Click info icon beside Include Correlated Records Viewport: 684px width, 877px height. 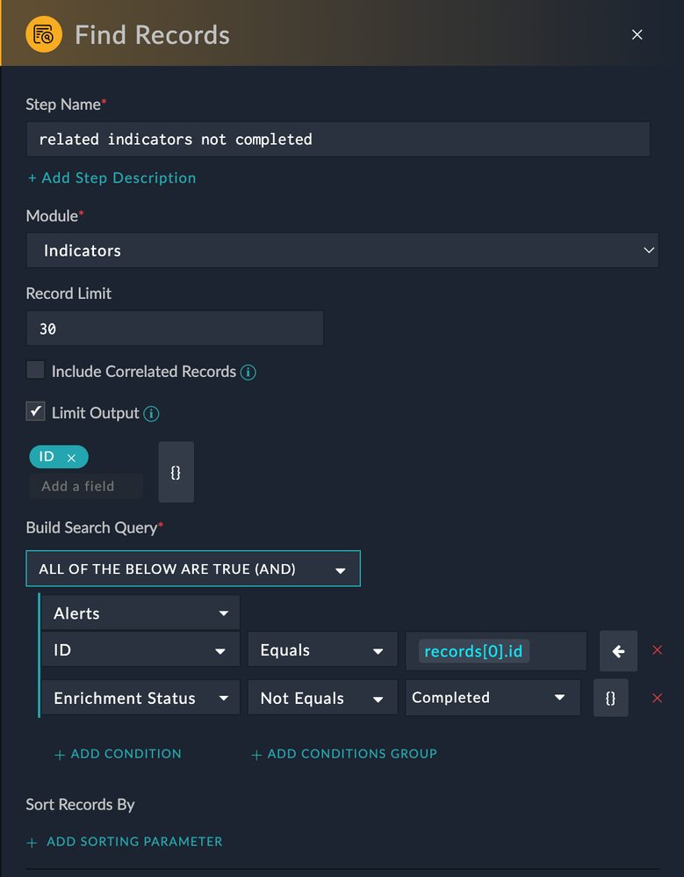(248, 372)
